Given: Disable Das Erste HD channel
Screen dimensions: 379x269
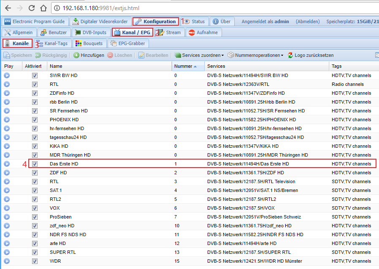Looking at the screenshot, I should (x=35, y=164).
